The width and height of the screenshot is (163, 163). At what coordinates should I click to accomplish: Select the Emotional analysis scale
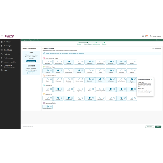(x=69, y=79)
